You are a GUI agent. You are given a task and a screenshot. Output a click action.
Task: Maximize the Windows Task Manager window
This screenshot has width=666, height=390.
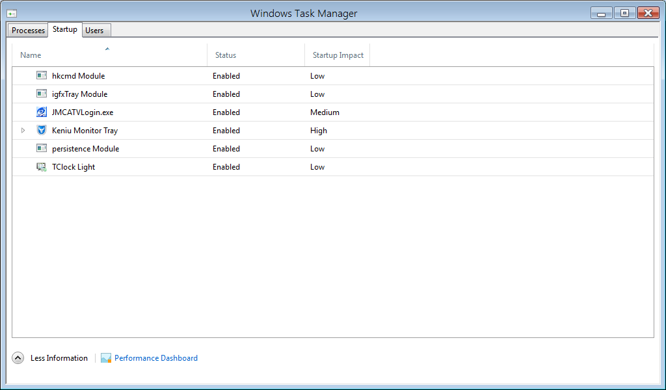point(625,13)
